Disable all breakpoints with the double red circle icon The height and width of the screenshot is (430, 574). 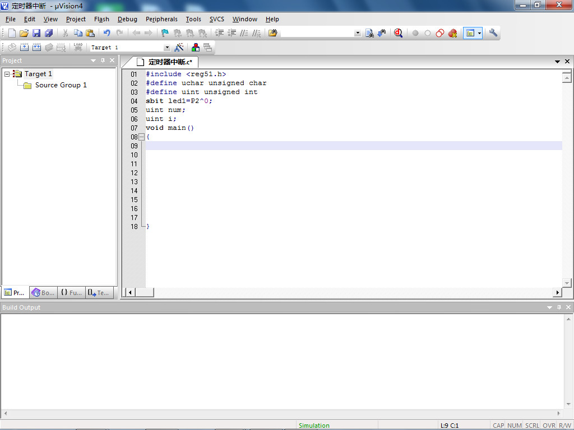coord(440,33)
